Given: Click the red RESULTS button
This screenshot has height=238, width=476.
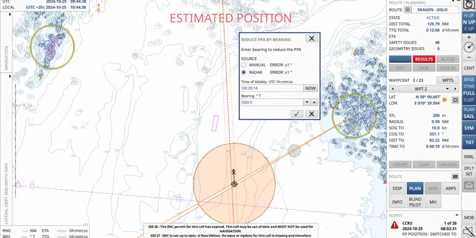Looking at the screenshot, I should click(424, 59).
